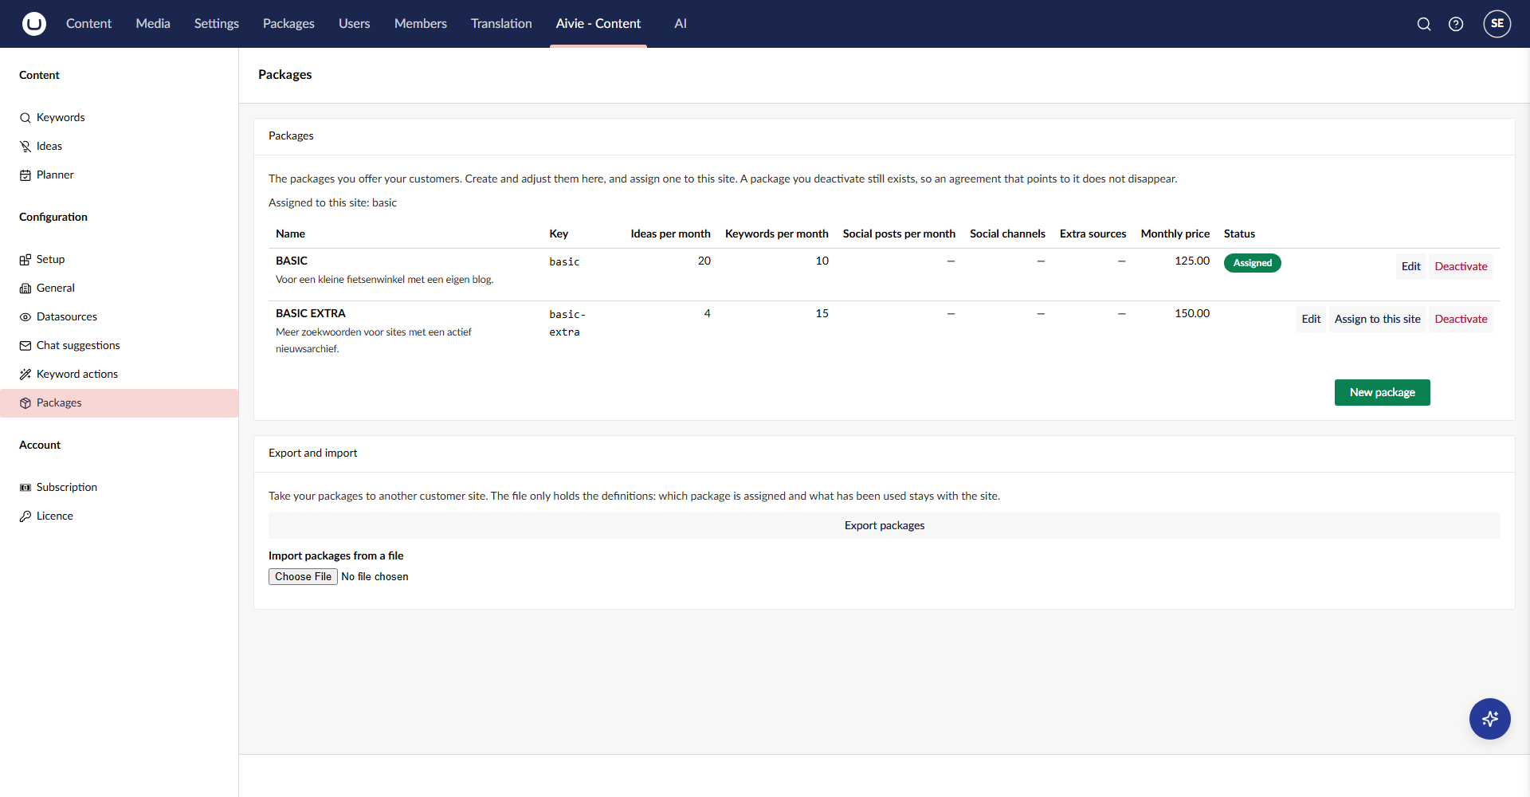
Task: Click the basic-extra key value
Action: 567,323
